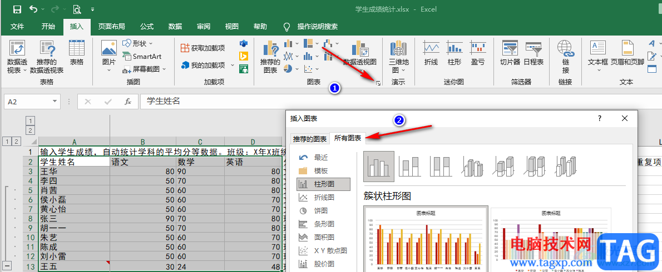Open 页眉和页脚 header and footer
The height and width of the screenshot is (272, 662).
click(628, 53)
